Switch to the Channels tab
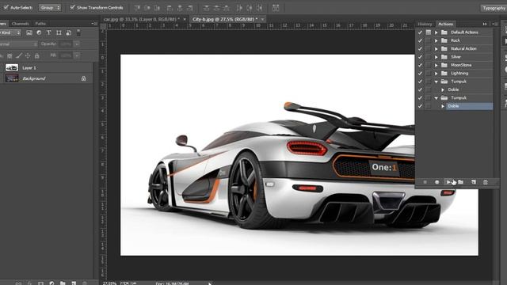Screen dimensions: 507x285 20,24
